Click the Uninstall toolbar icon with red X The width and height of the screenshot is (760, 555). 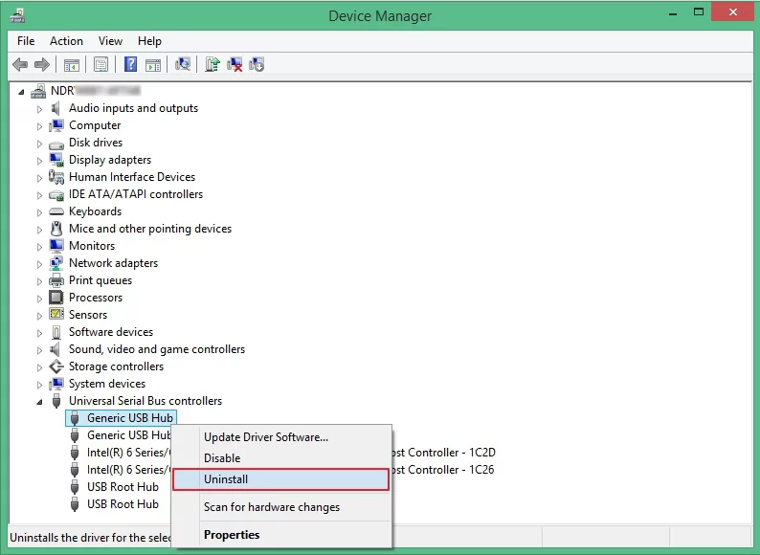tap(235, 64)
